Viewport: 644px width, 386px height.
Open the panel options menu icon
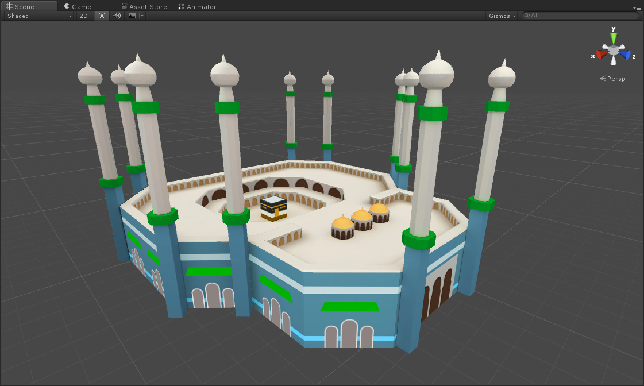tap(637, 8)
